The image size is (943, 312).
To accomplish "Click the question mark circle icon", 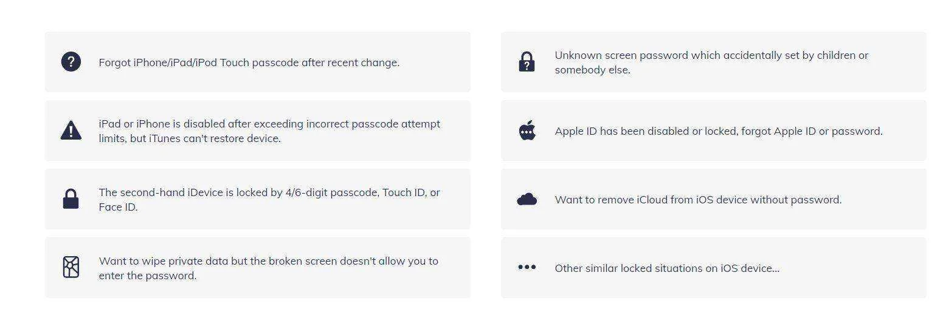I will [71, 62].
